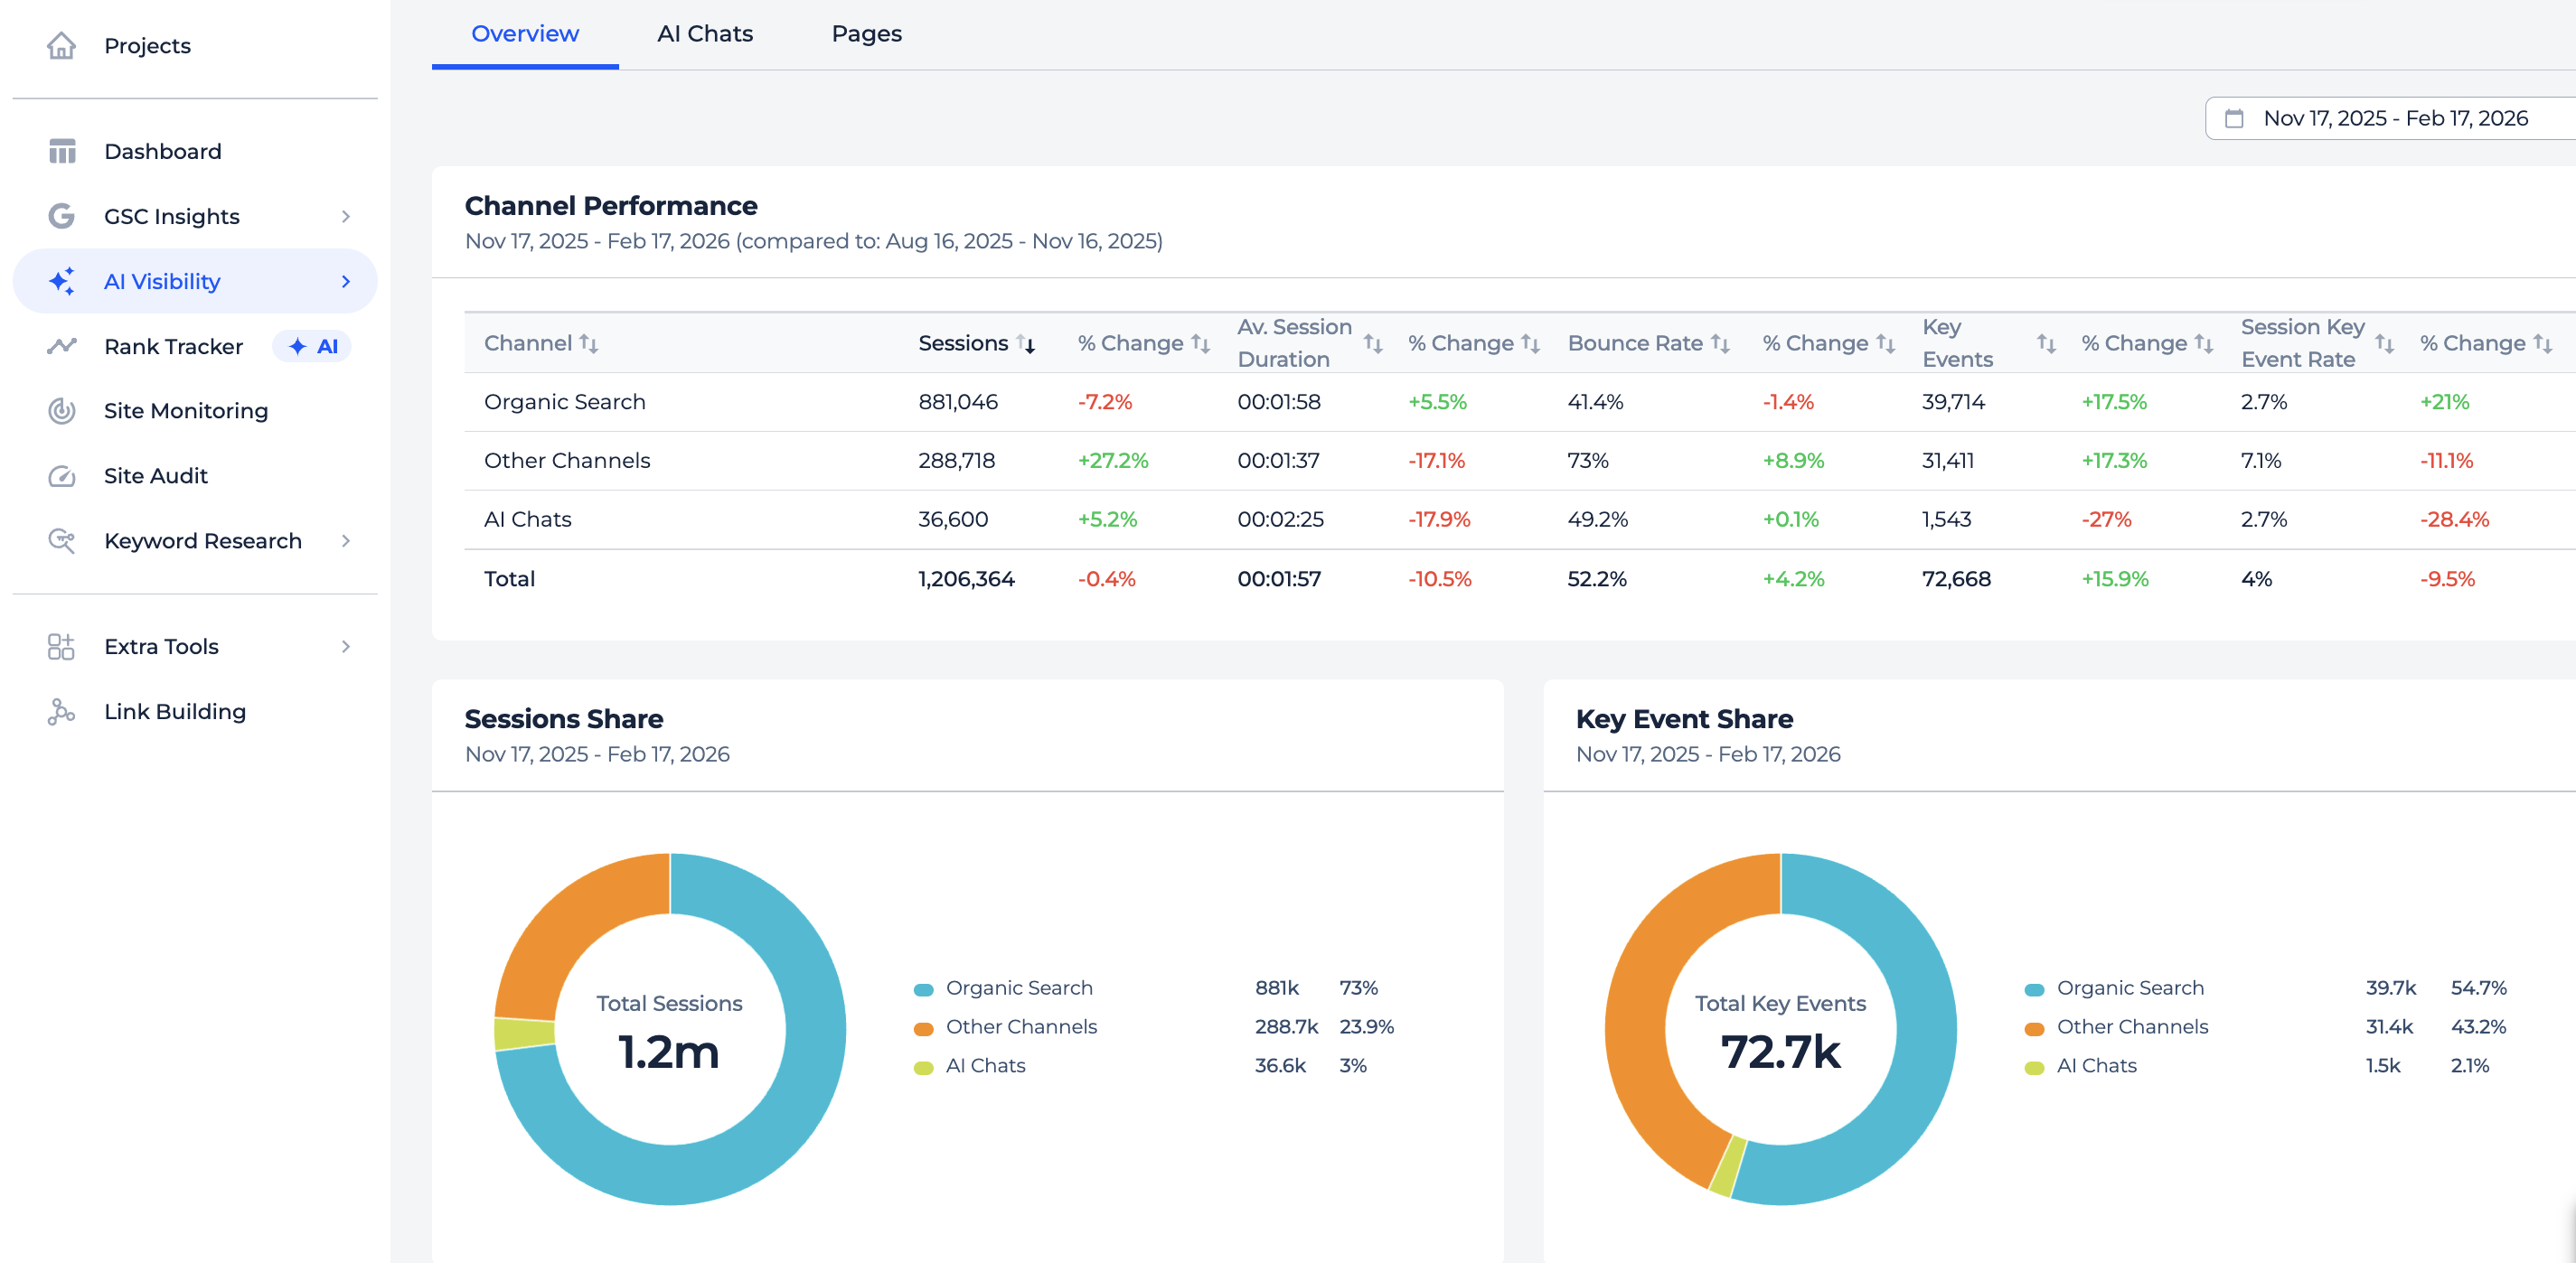
Task: Click the Site Audit icon
Action: (x=61, y=475)
